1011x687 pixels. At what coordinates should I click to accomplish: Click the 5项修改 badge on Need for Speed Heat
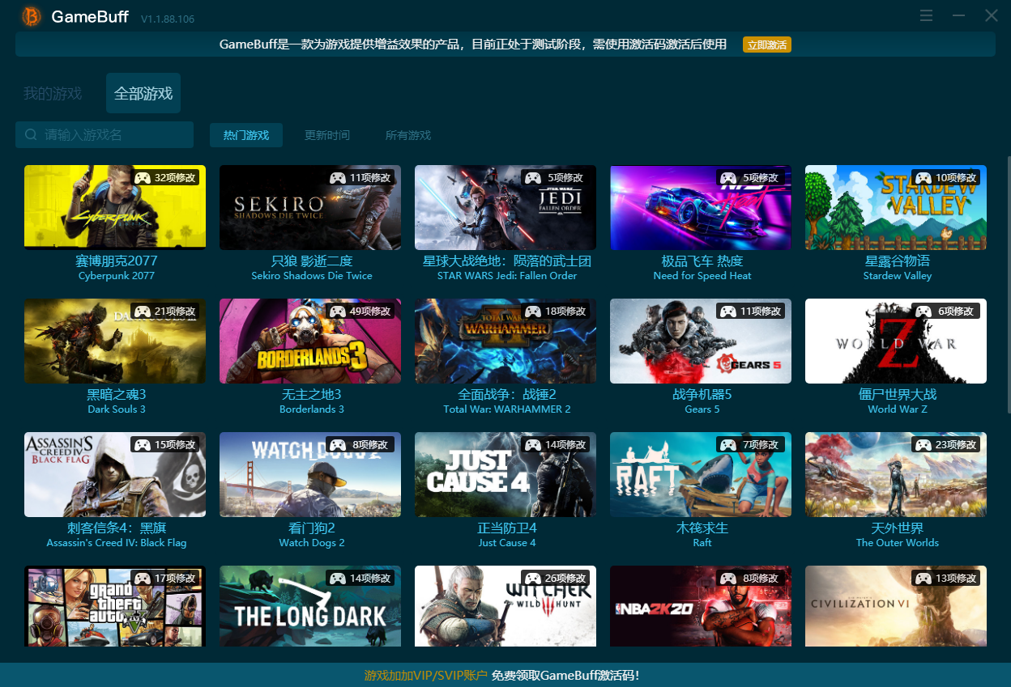(x=751, y=177)
